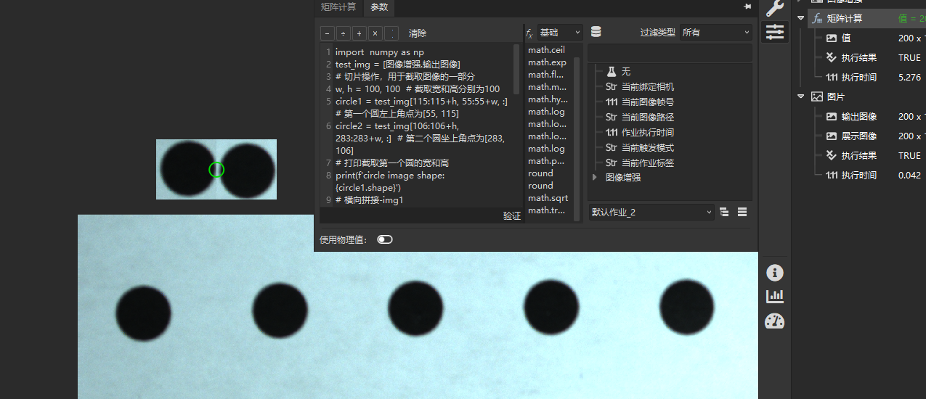
Task: Click the 矩阵计算 fx node icon
Action: coord(818,18)
